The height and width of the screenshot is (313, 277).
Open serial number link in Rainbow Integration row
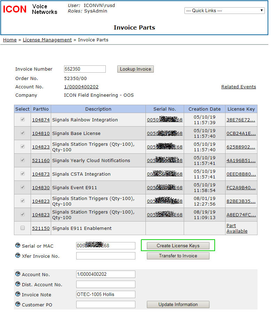(x=165, y=120)
